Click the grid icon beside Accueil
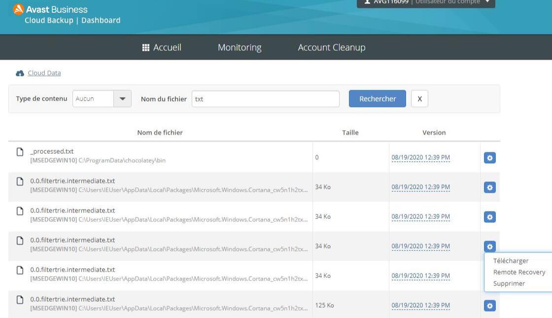 coord(146,48)
